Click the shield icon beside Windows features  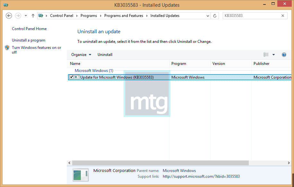tap(7, 48)
